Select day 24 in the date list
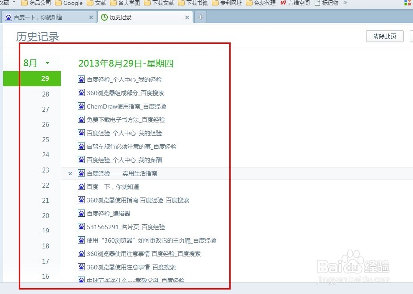The image size is (413, 294). click(x=46, y=155)
